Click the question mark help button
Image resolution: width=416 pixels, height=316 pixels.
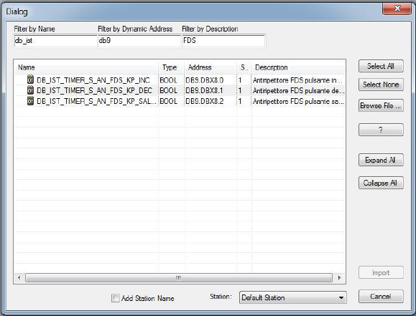coord(381,130)
